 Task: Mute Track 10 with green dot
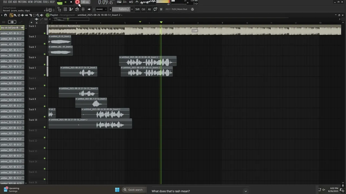[45, 127]
